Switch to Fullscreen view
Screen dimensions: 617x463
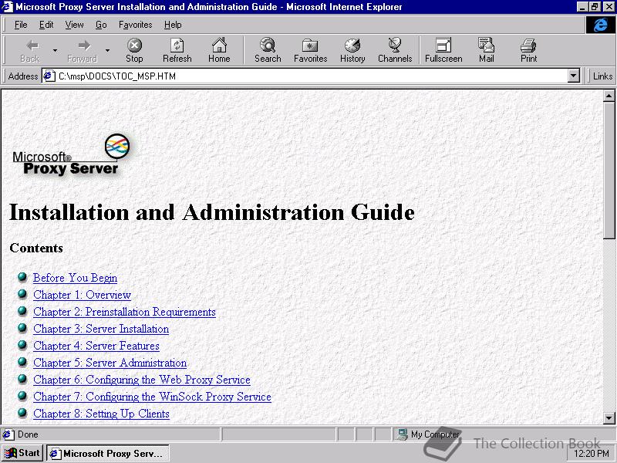point(443,51)
